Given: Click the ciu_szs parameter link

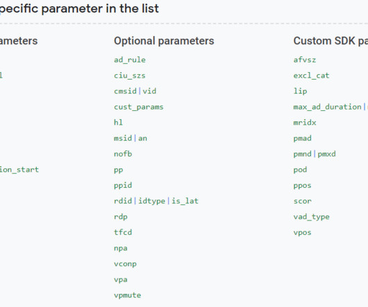Looking at the screenshot, I should click(x=130, y=76).
